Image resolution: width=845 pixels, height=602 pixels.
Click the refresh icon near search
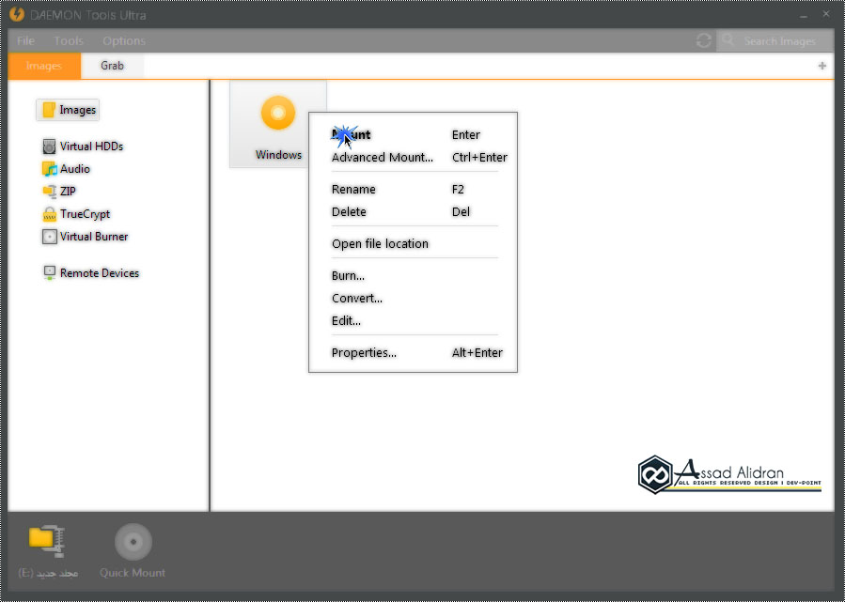pyautogui.click(x=703, y=41)
